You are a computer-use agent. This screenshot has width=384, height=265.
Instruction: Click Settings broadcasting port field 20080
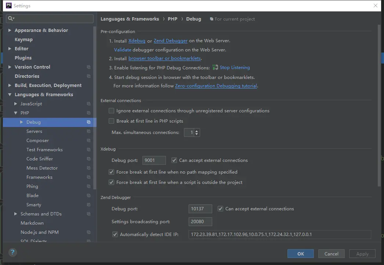click(200, 222)
